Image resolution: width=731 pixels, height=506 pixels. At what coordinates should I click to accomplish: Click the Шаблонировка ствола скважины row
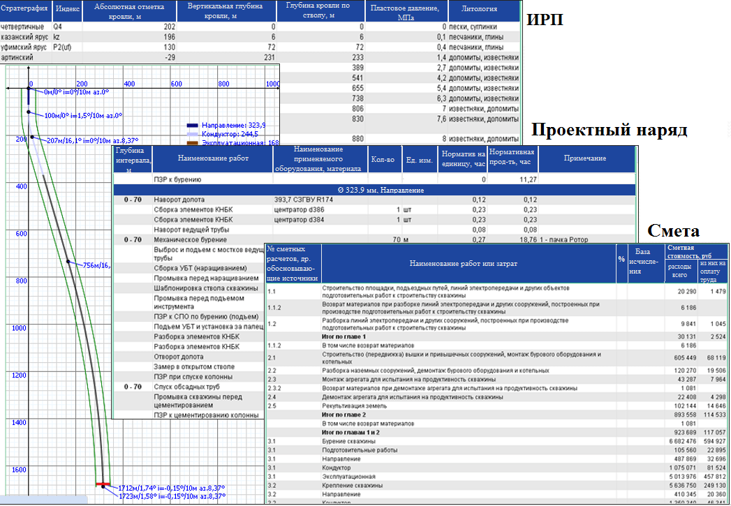tap(189, 288)
